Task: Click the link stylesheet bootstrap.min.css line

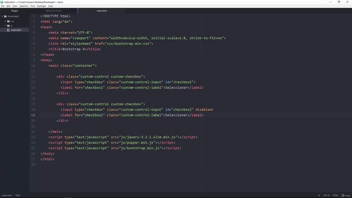Action: coord(101,43)
